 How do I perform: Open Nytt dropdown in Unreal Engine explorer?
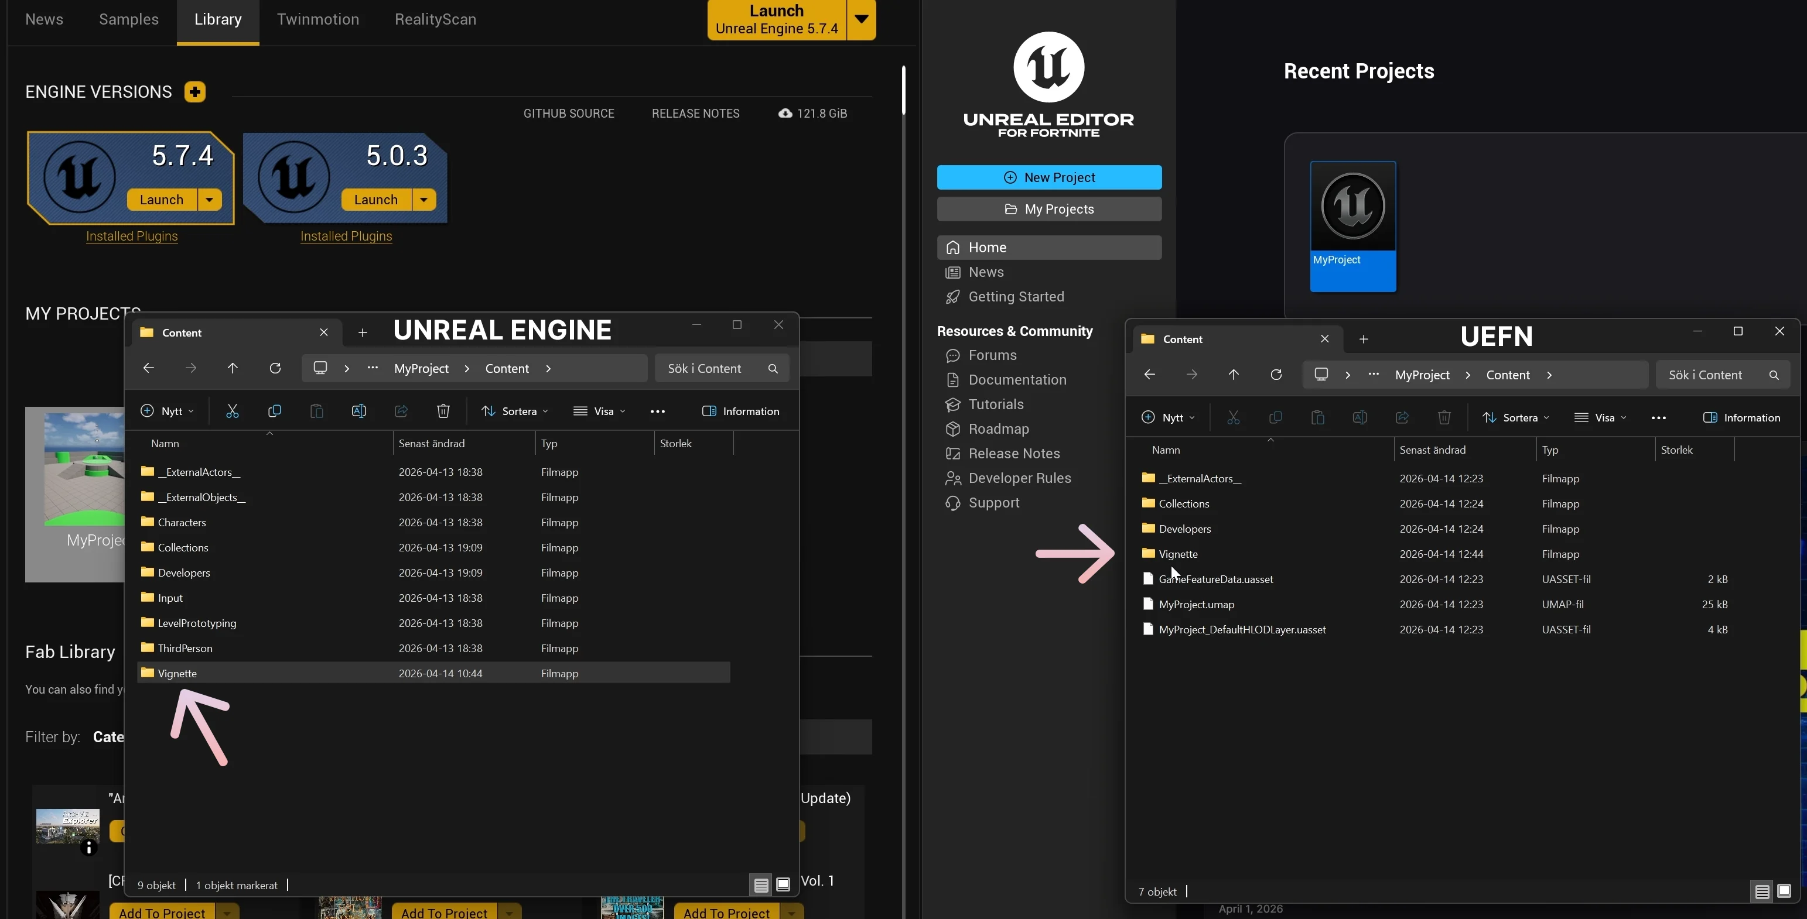tap(167, 412)
